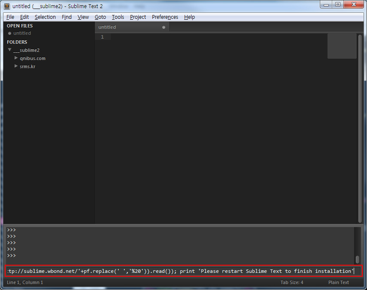Select qnibus.com folder in sidebar
This screenshot has height=290, width=367.
pyautogui.click(x=33, y=58)
